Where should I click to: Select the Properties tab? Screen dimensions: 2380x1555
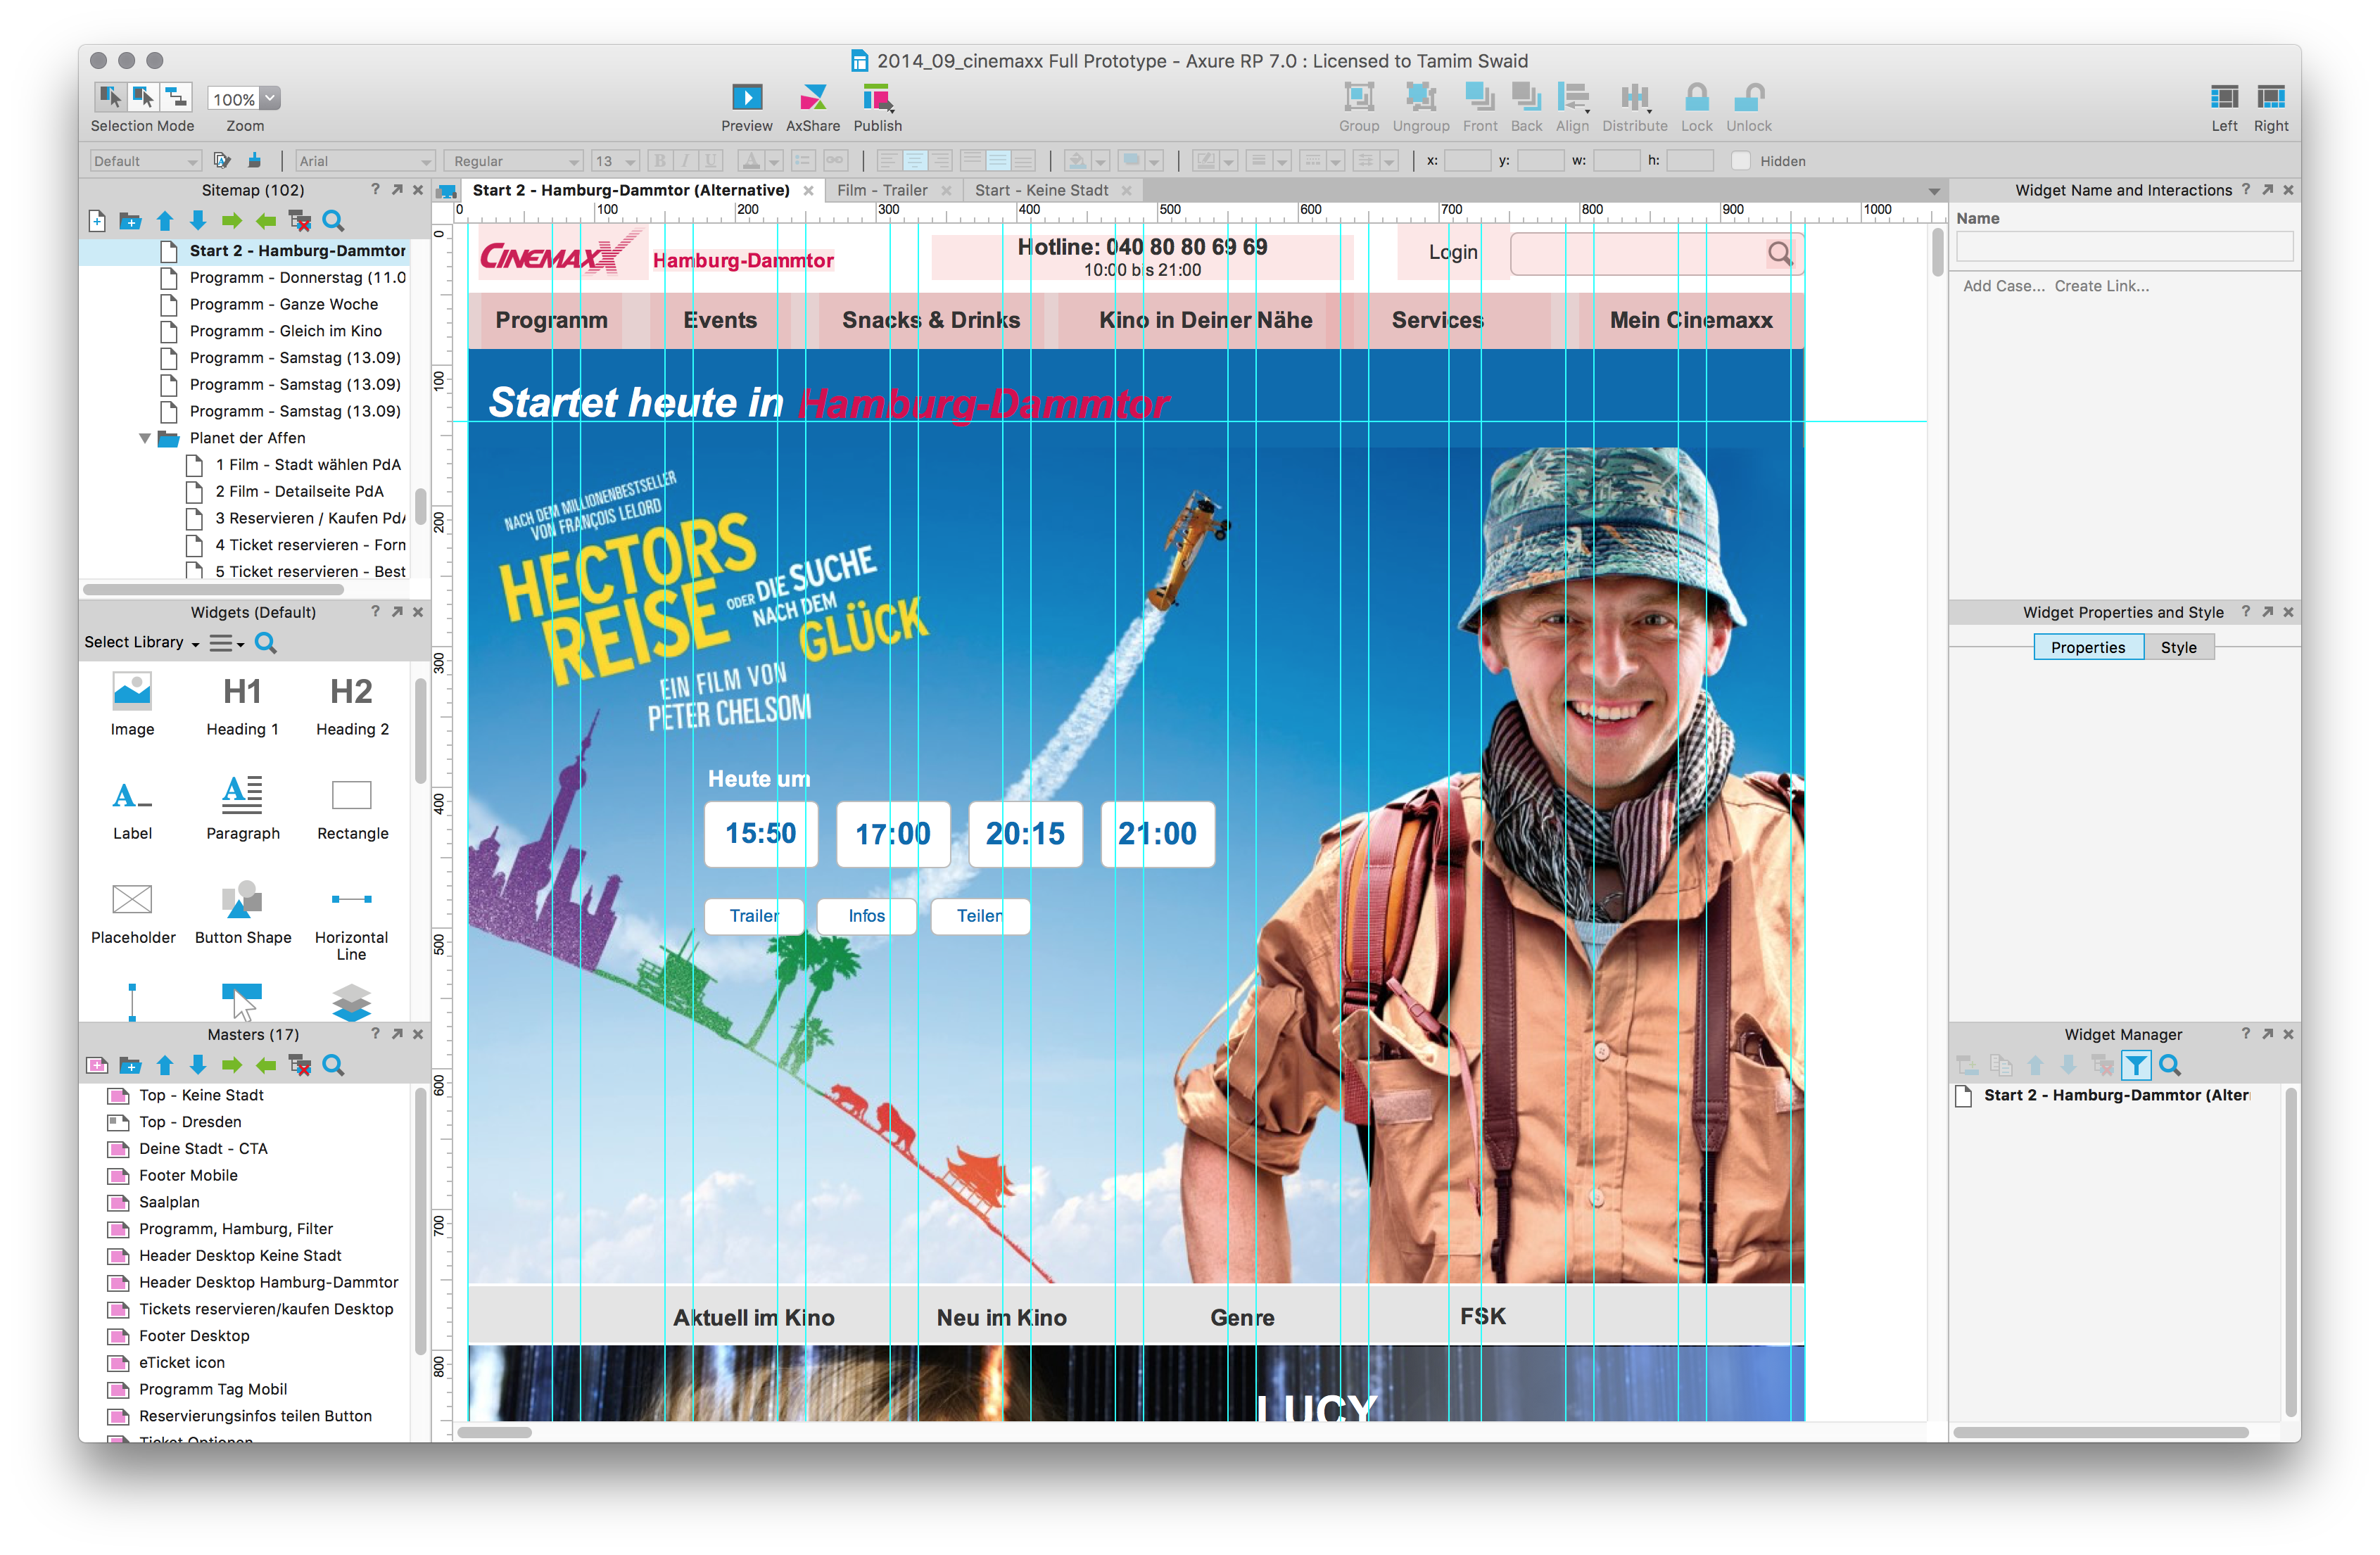point(2087,648)
